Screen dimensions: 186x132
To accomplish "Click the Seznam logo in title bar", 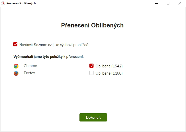I will click(x=3, y=3).
